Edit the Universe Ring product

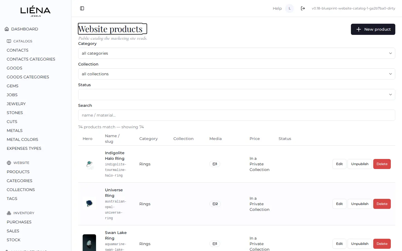[339, 204]
